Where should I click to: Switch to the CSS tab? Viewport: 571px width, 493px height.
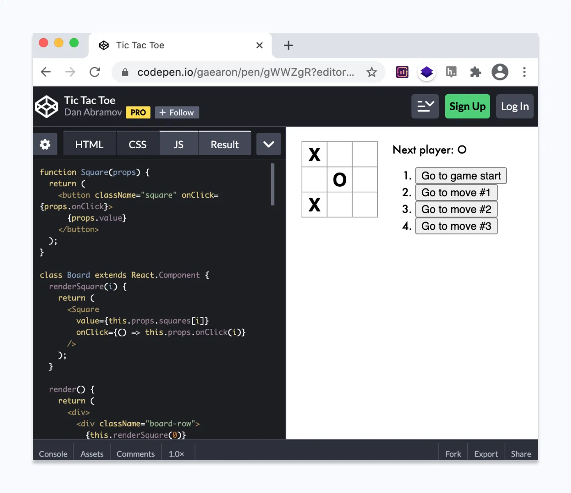(x=137, y=144)
